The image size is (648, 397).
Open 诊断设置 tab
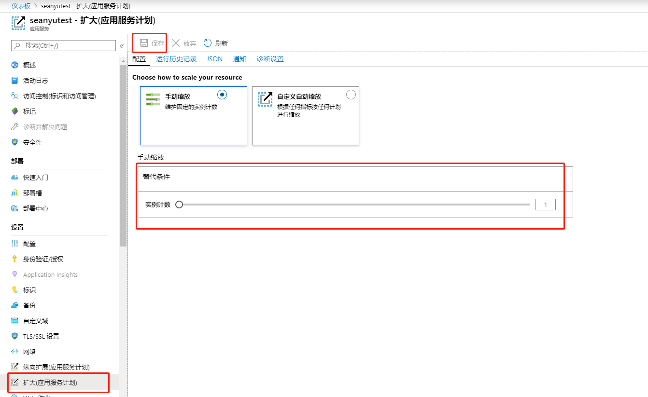coord(270,59)
